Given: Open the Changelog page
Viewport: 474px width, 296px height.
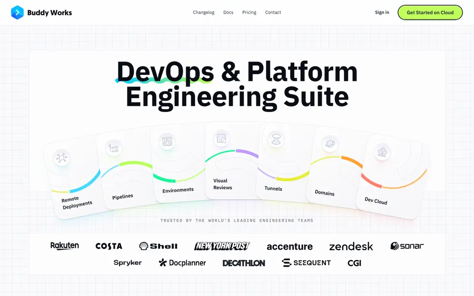Looking at the screenshot, I should click(x=204, y=12).
